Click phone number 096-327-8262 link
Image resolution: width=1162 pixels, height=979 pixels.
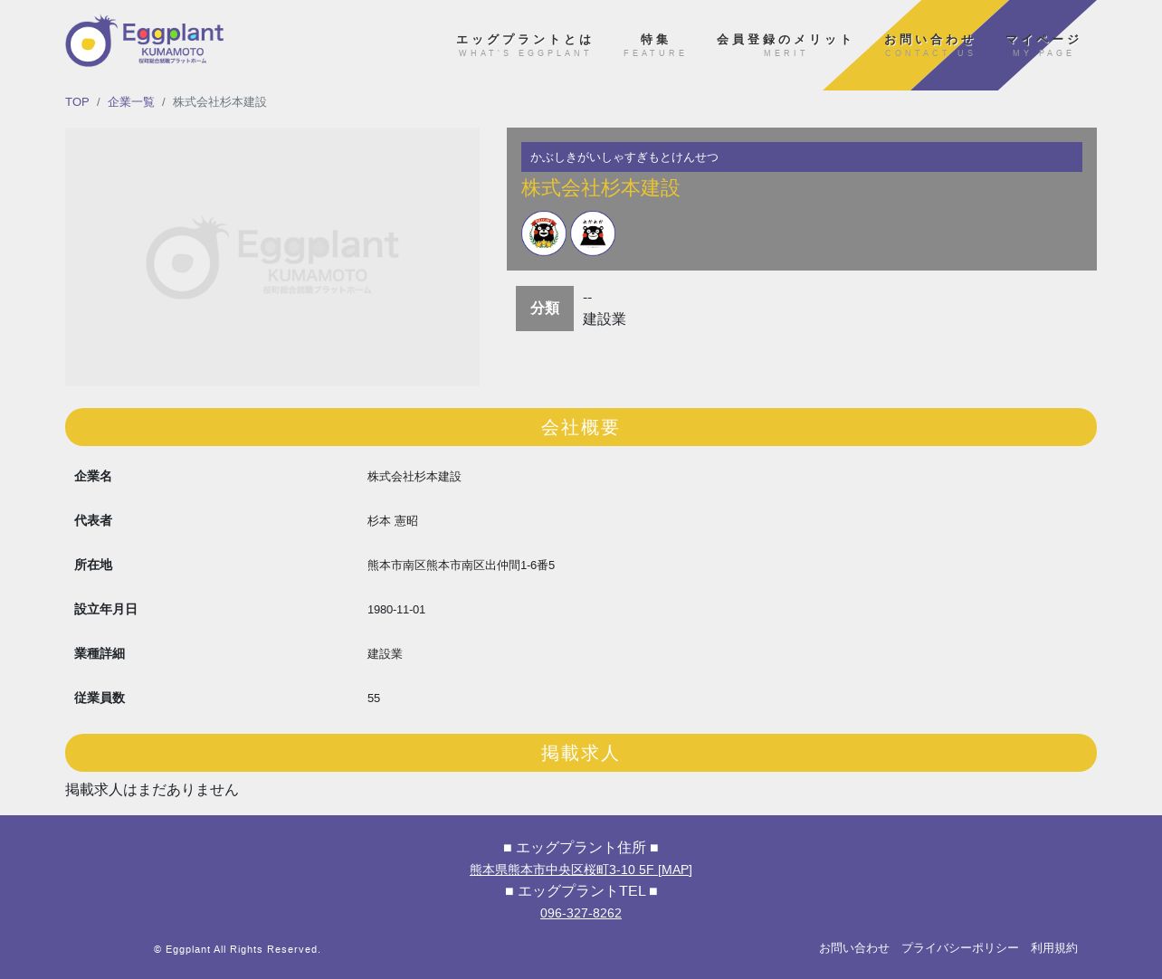click(x=581, y=913)
